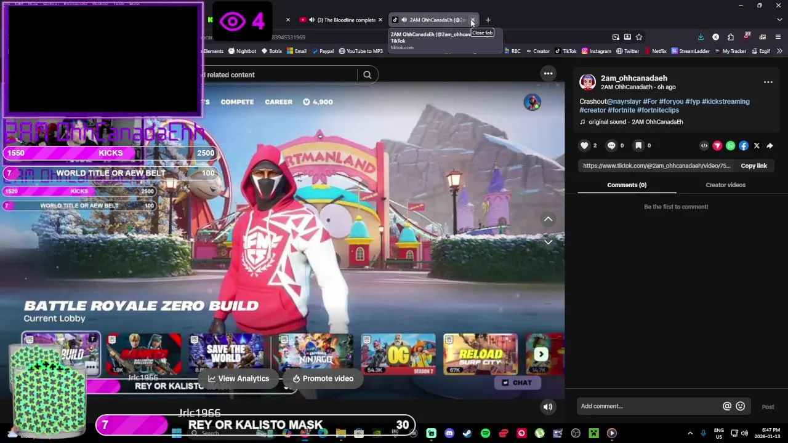This screenshot has height=443, width=788.
Task: Share video to WhatsApp
Action: pyautogui.click(x=730, y=146)
